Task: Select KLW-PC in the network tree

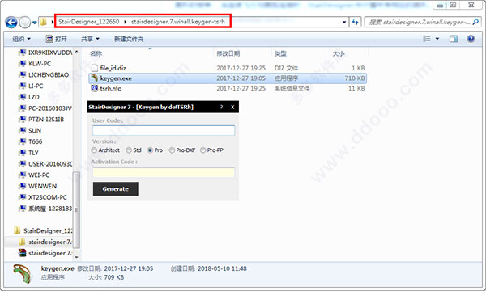Action: pos(35,64)
